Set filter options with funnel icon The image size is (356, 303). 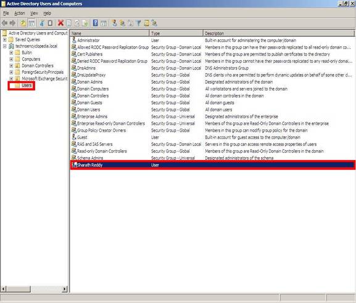coord(138,23)
